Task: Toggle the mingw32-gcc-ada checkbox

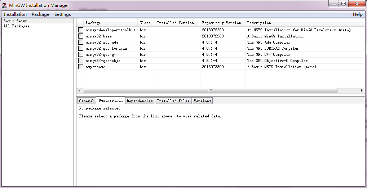Action: point(81,42)
